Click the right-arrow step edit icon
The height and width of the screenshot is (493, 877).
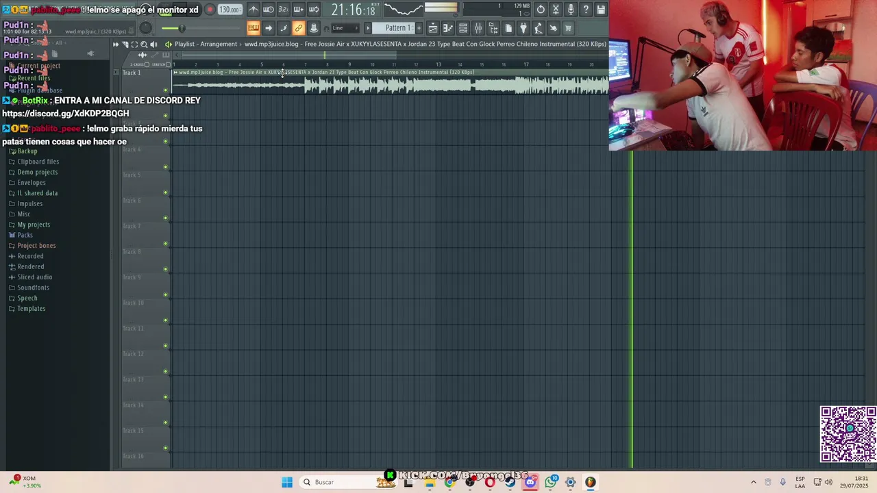point(269,28)
